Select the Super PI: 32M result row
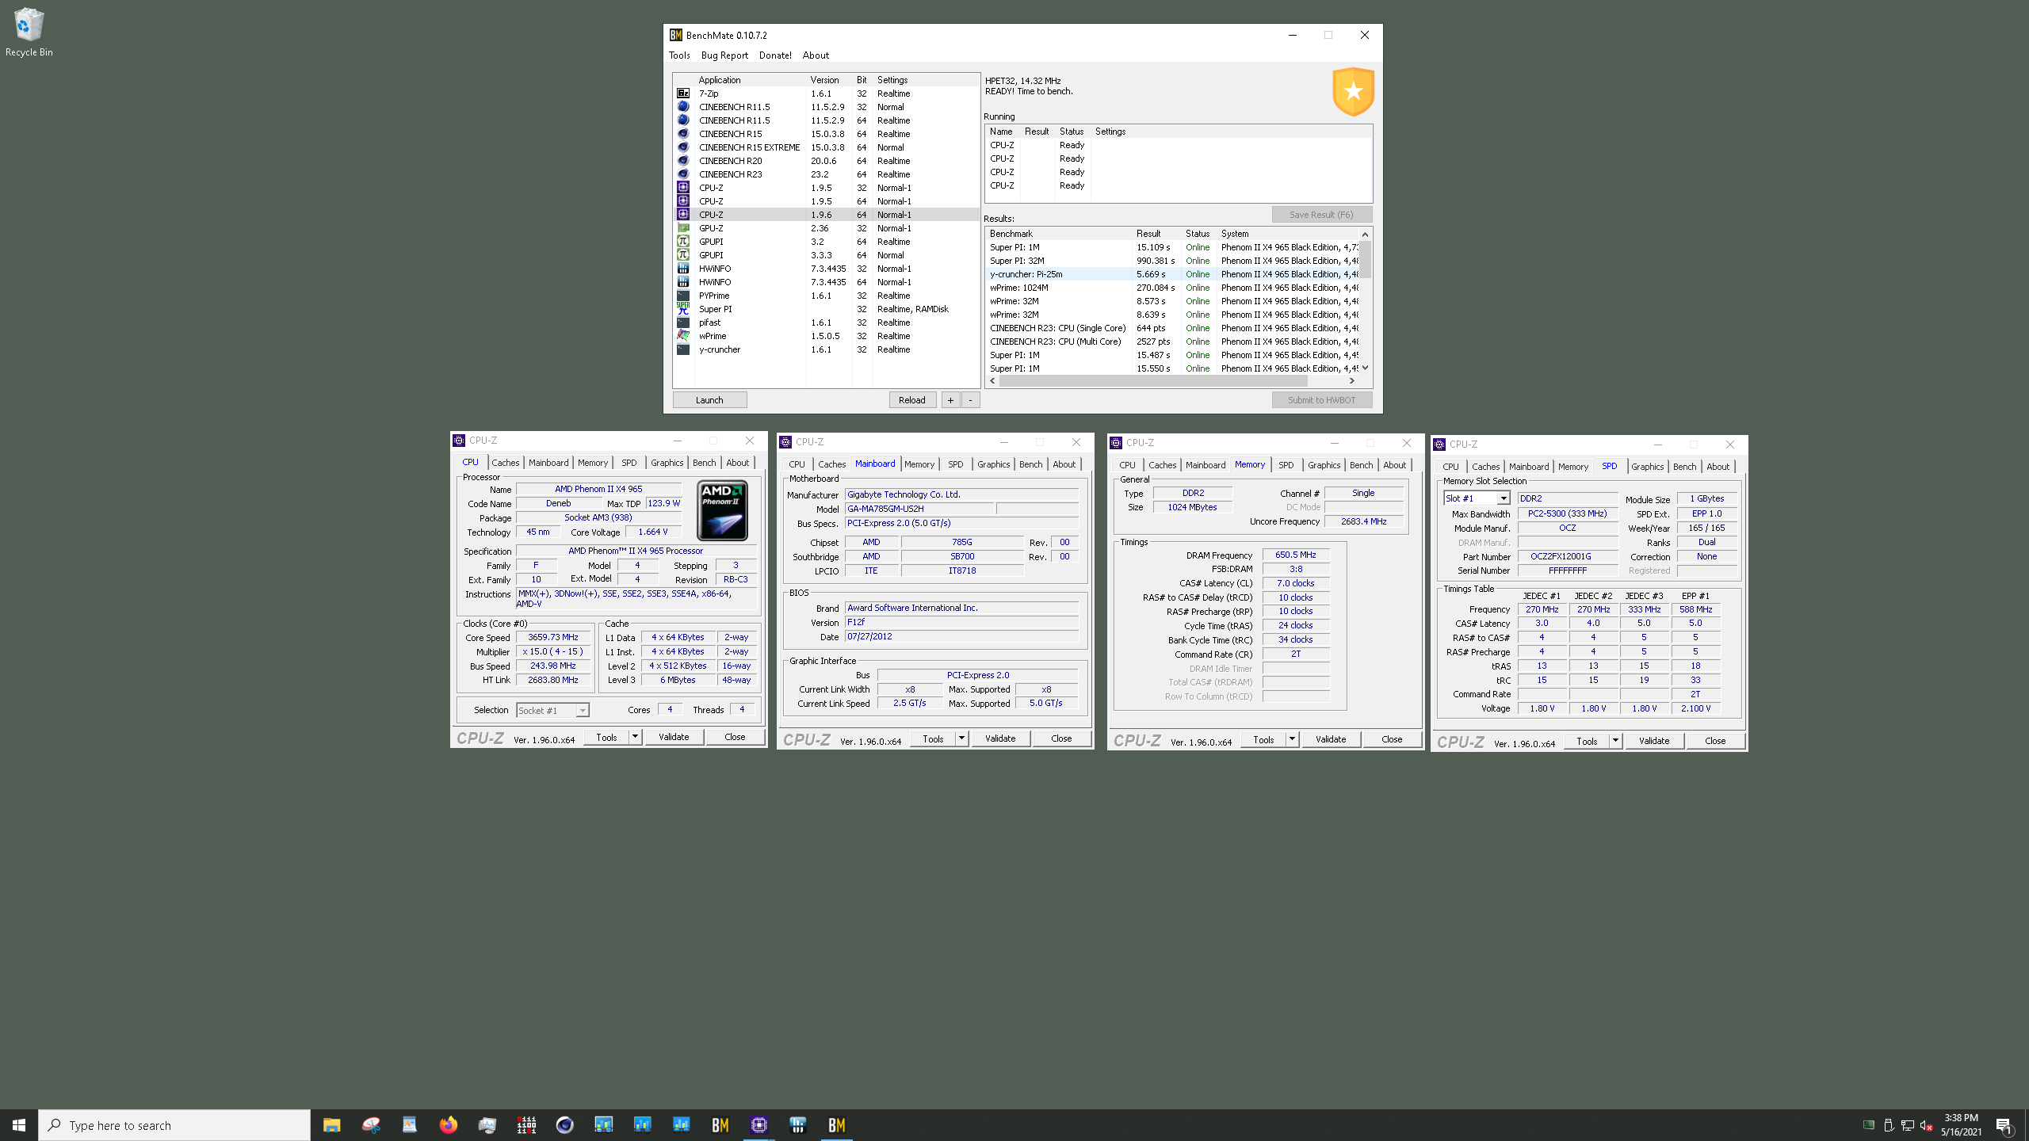Image resolution: width=2029 pixels, height=1141 pixels. pyautogui.click(x=1173, y=261)
